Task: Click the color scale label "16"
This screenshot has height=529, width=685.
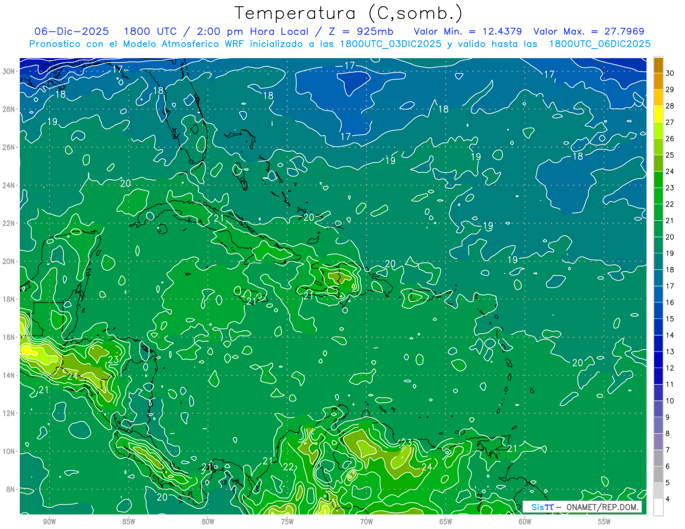Action: [670, 302]
